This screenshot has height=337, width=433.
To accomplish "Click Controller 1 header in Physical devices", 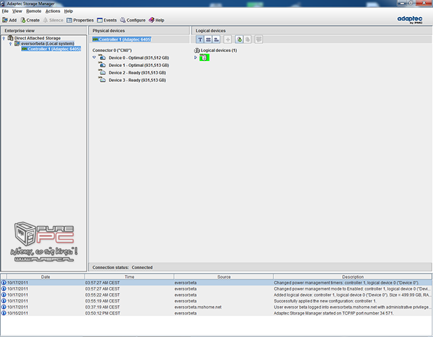I will [122, 39].
